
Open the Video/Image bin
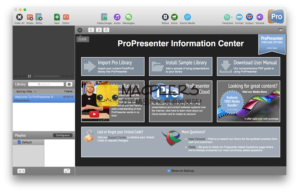point(104,17)
